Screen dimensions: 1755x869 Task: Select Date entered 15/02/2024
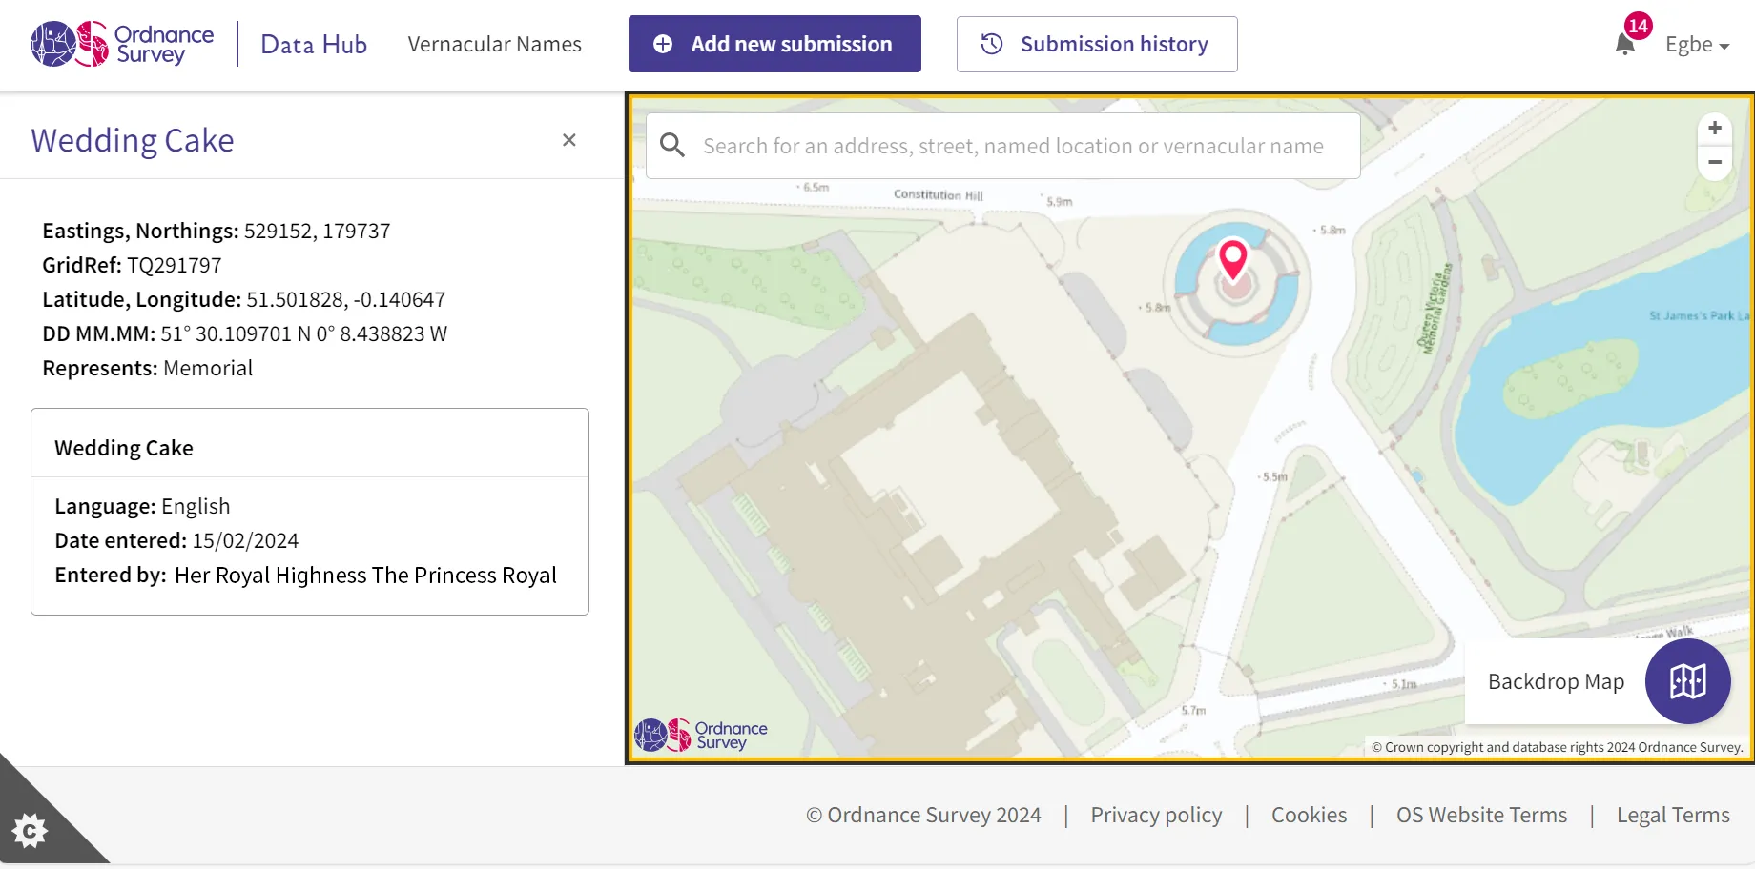176,540
